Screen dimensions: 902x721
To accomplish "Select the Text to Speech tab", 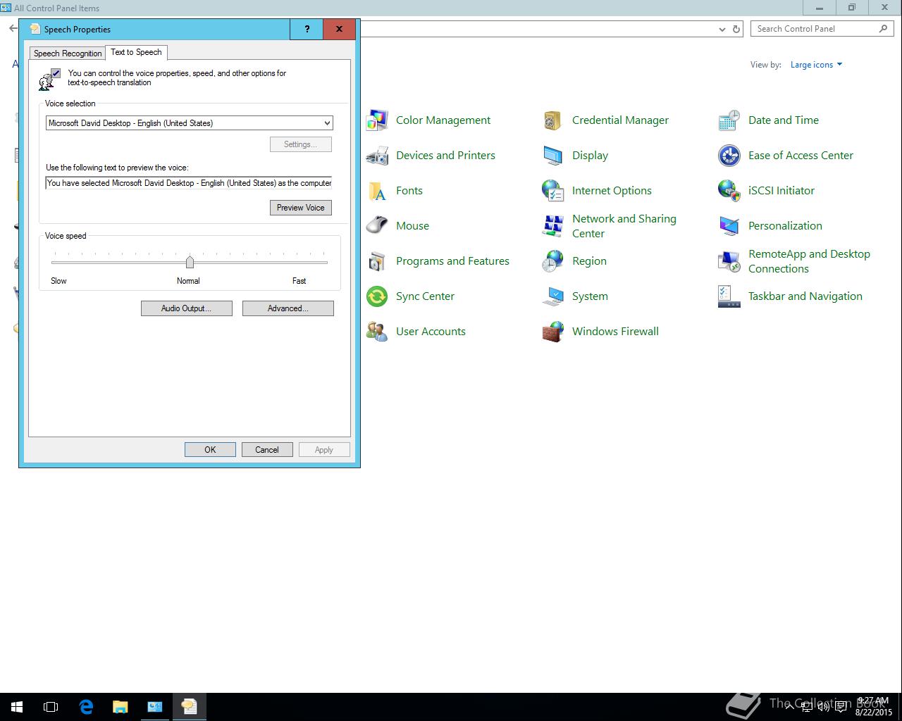I will [x=136, y=52].
